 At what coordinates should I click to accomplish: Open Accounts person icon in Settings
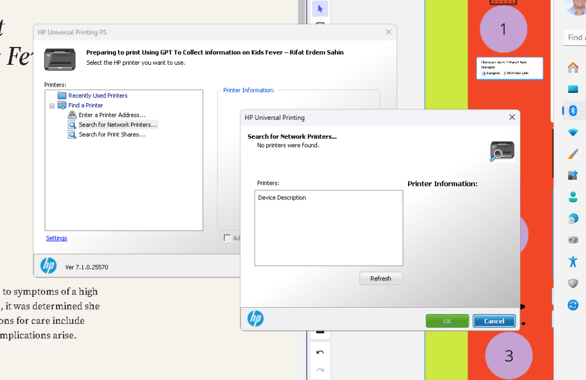[572, 197]
